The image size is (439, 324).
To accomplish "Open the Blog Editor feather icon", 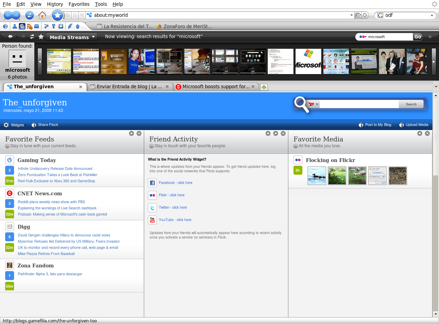I will 70,26.
